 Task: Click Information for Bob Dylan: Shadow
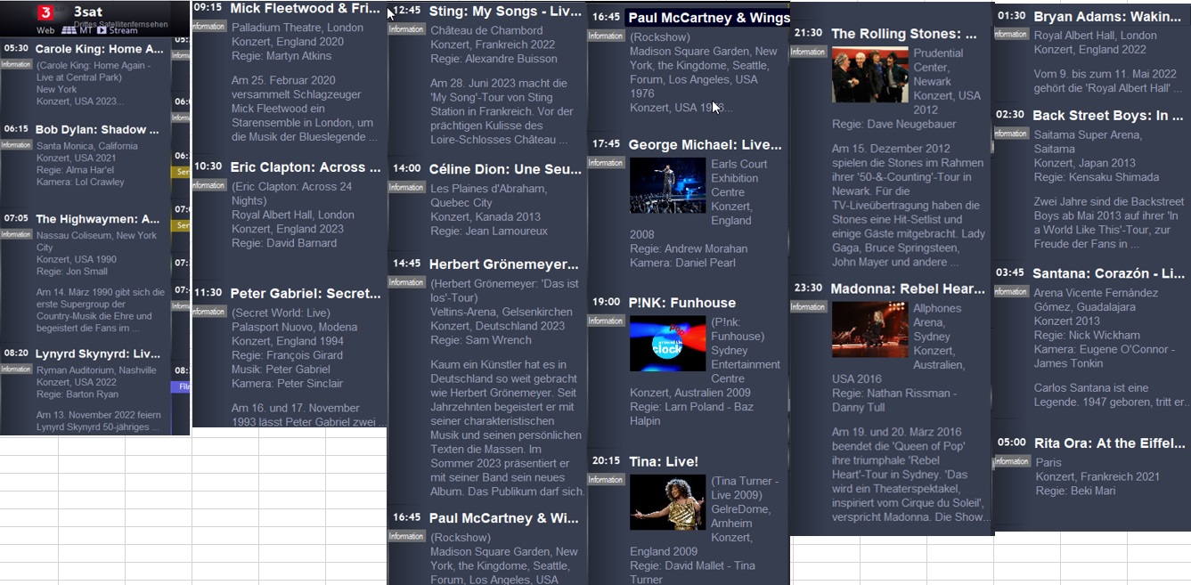(16, 144)
